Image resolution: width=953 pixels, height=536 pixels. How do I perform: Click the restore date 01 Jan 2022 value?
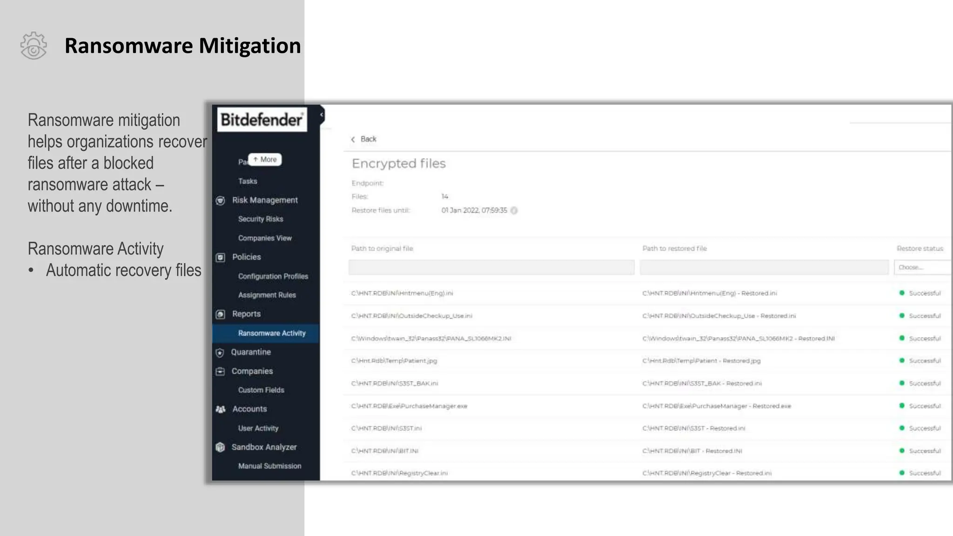[x=474, y=211]
